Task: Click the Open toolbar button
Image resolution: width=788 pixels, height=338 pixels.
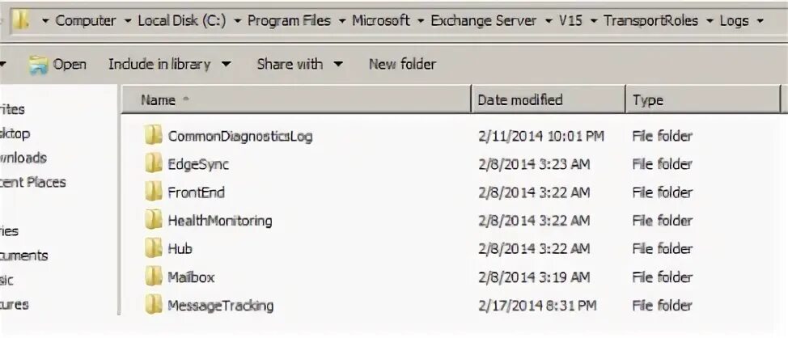Action: (x=58, y=64)
